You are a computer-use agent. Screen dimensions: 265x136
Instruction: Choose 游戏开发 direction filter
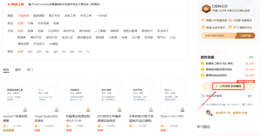52,37
